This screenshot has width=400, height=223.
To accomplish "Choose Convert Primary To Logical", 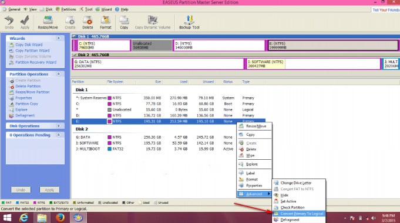I will click(299, 214).
